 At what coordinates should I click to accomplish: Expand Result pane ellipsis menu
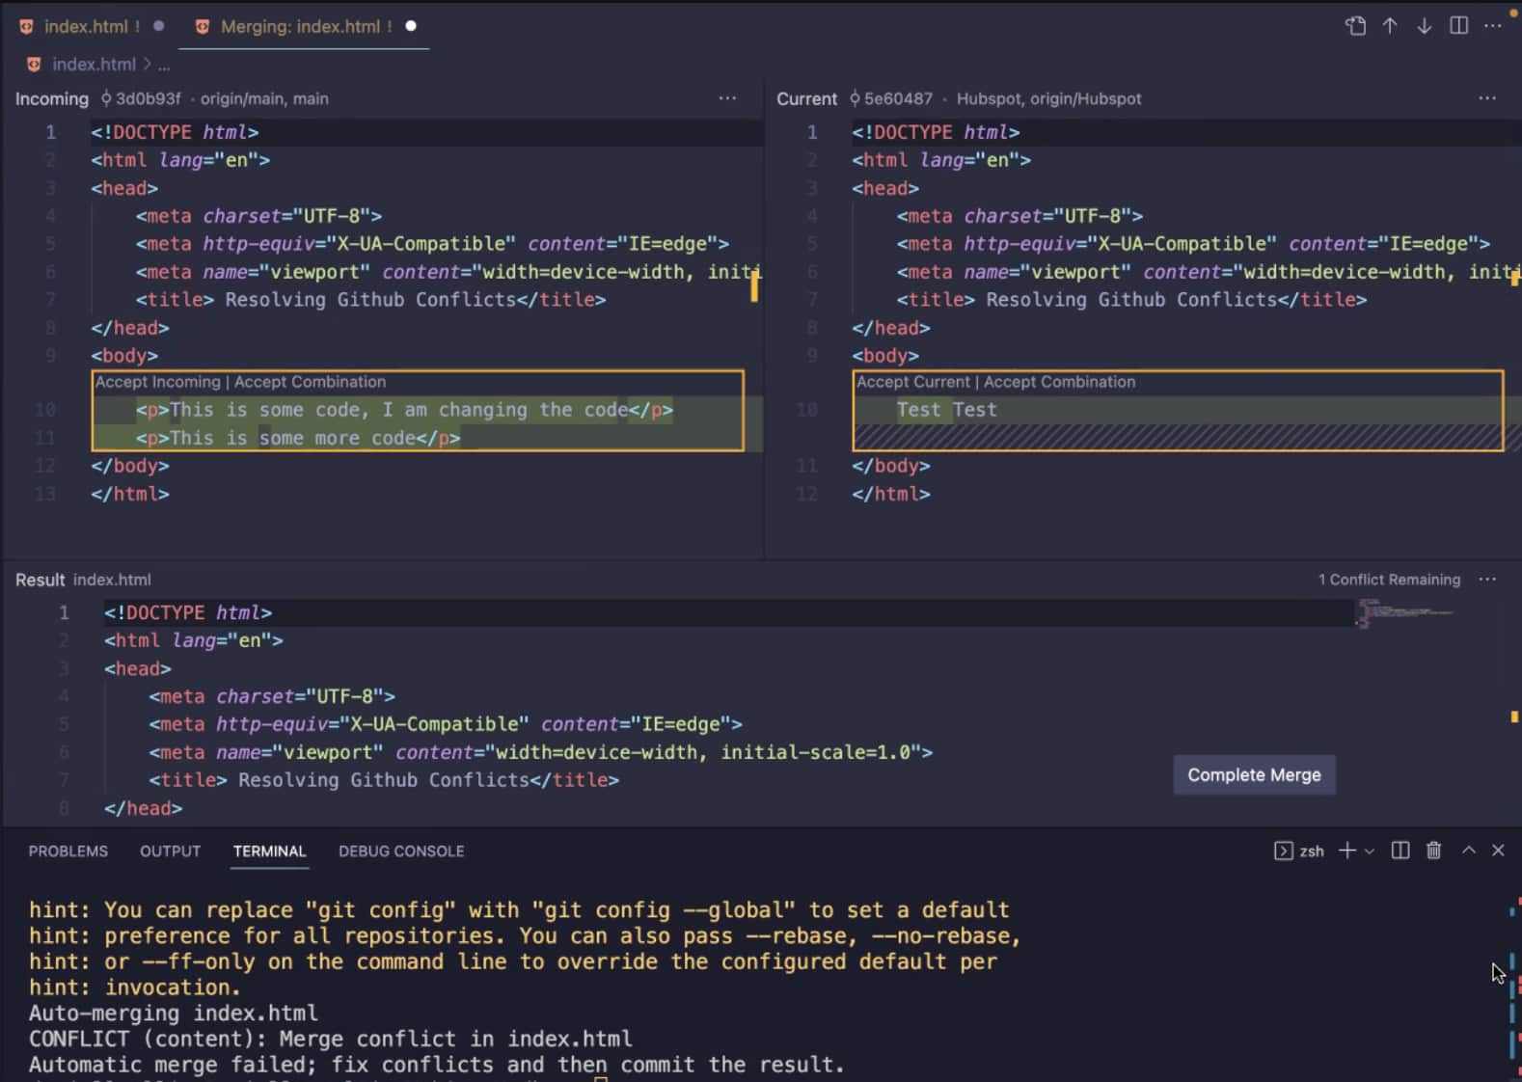1487,580
